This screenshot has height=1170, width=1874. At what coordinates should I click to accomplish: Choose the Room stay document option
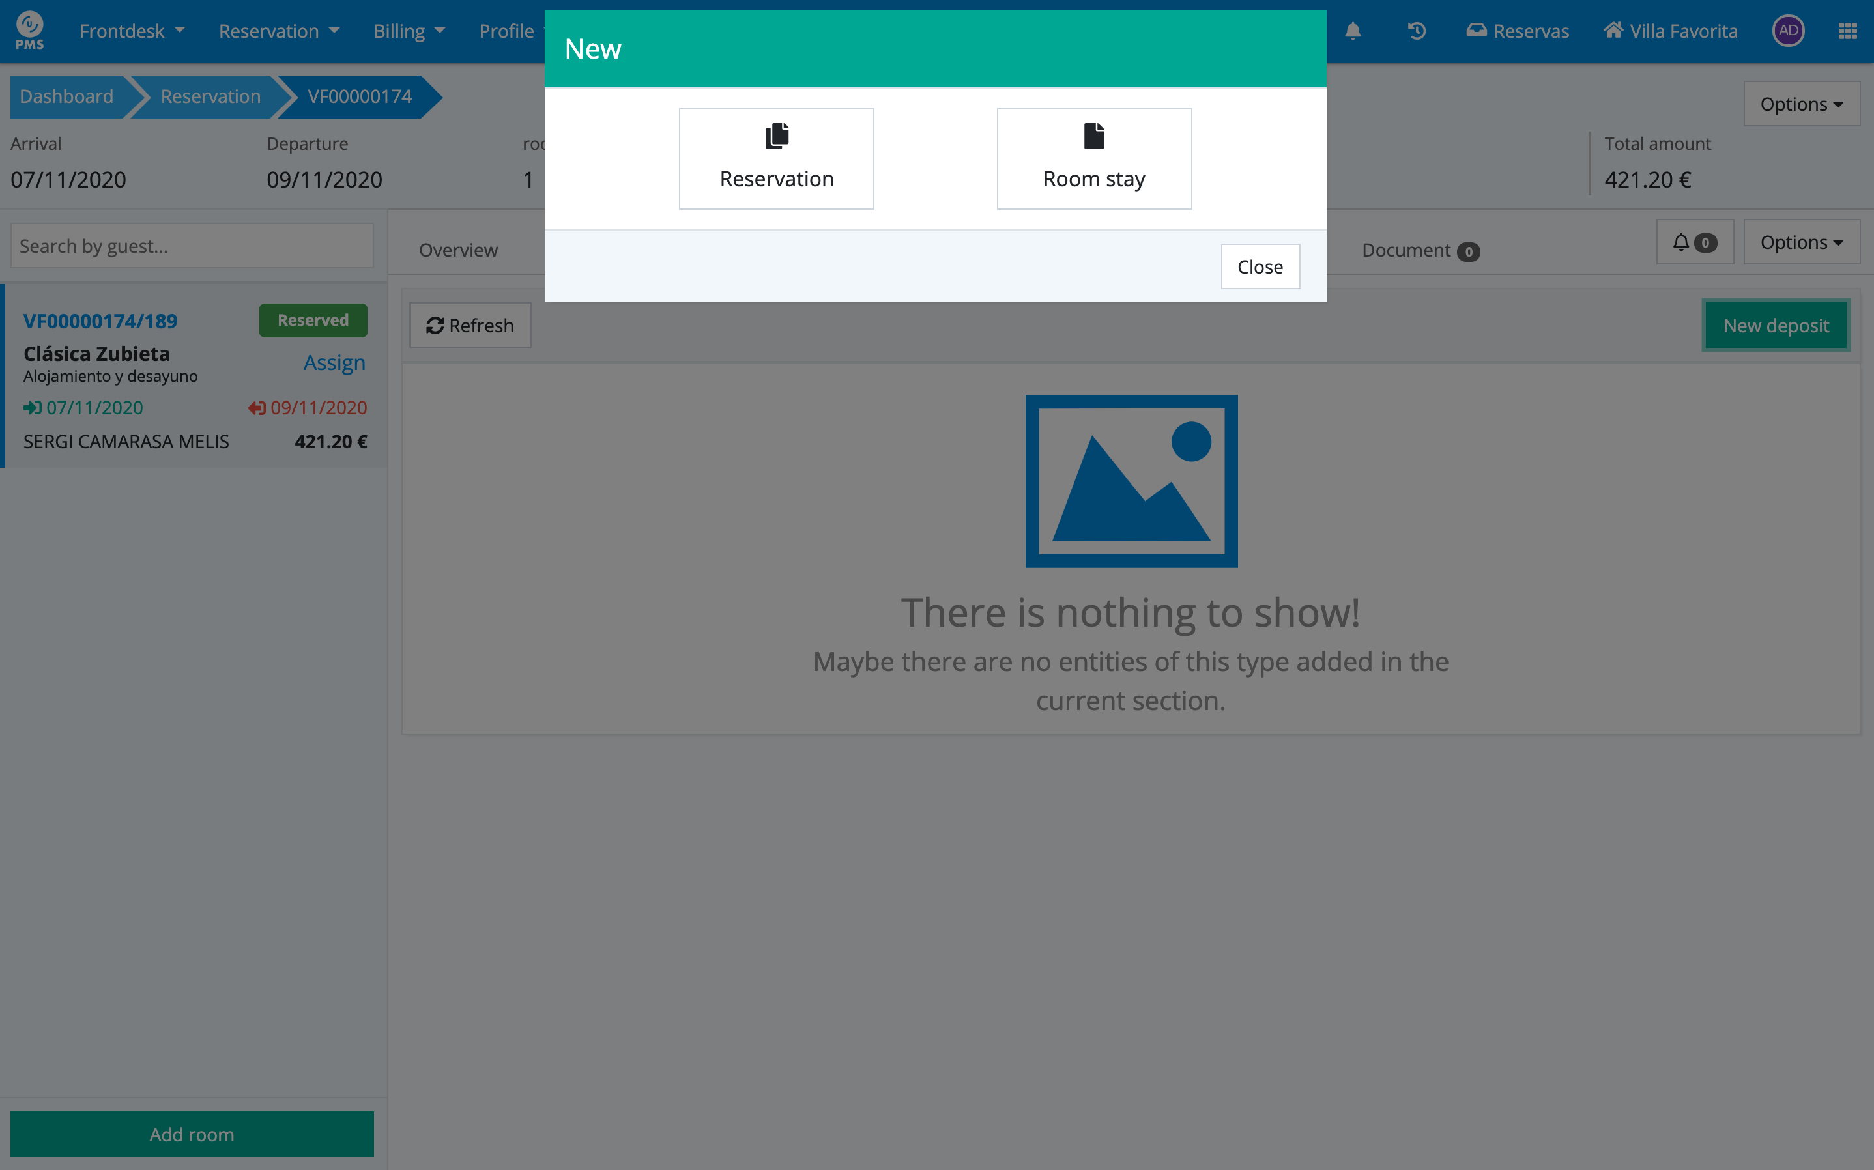tap(1093, 159)
